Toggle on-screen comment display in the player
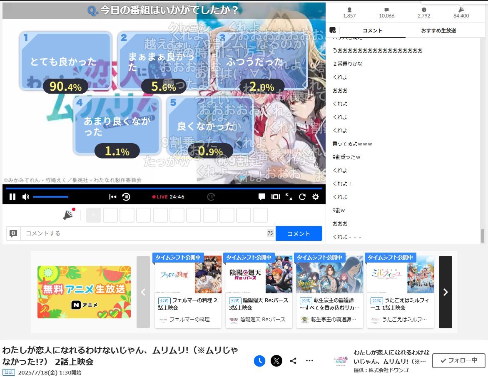 pyautogui.click(x=262, y=196)
